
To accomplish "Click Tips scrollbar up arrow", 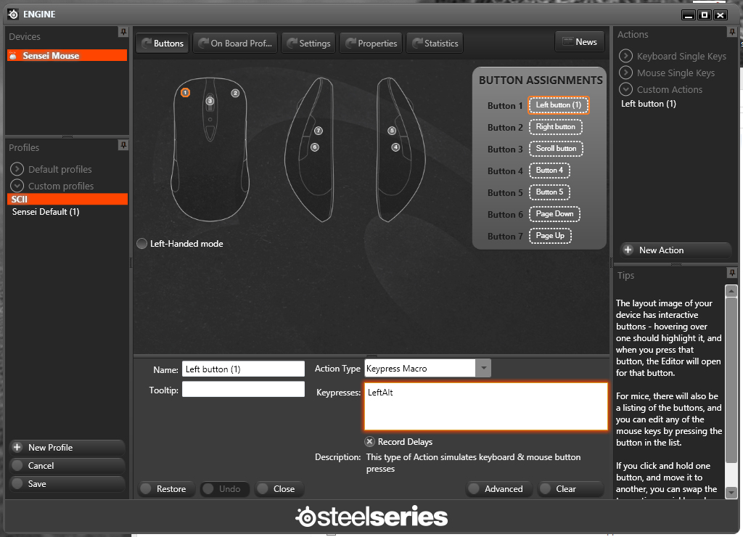I will 731,290.
